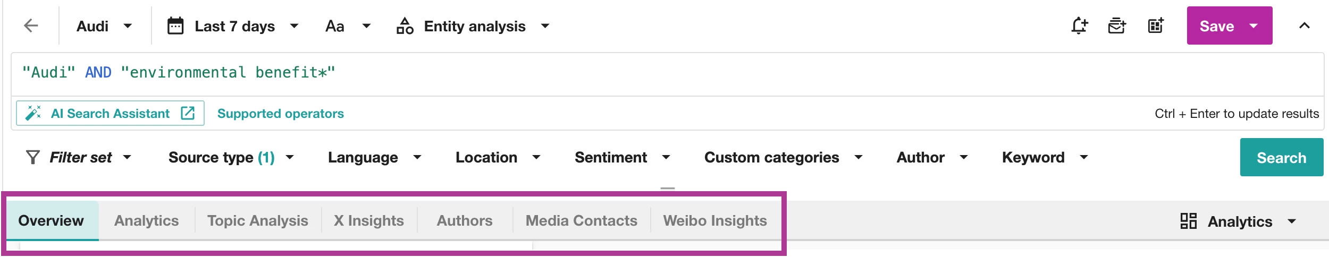Image resolution: width=1329 pixels, height=257 pixels.
Task: Click the teal Search button
Action: (x=1281, y=157)
